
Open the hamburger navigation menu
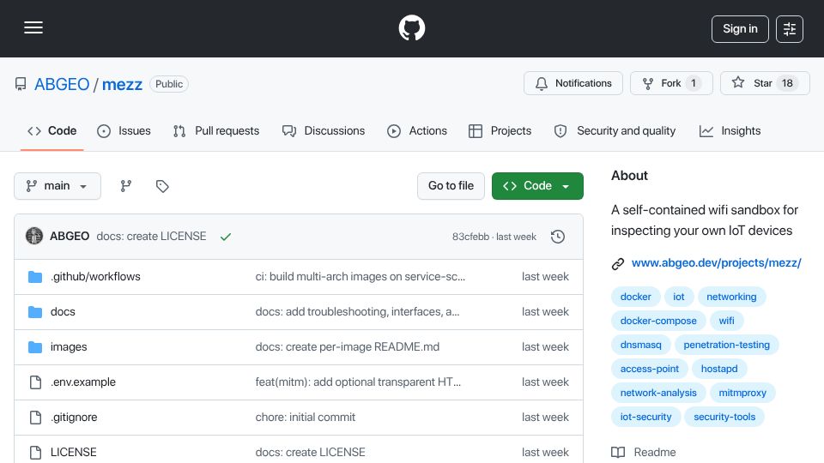(x=33, y=27)
